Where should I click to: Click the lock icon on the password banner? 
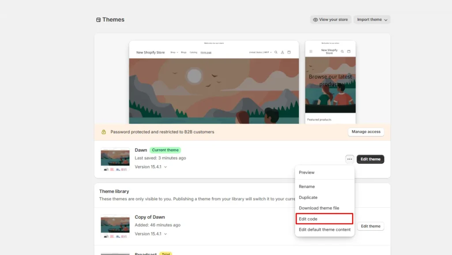[x=104, y=131]
